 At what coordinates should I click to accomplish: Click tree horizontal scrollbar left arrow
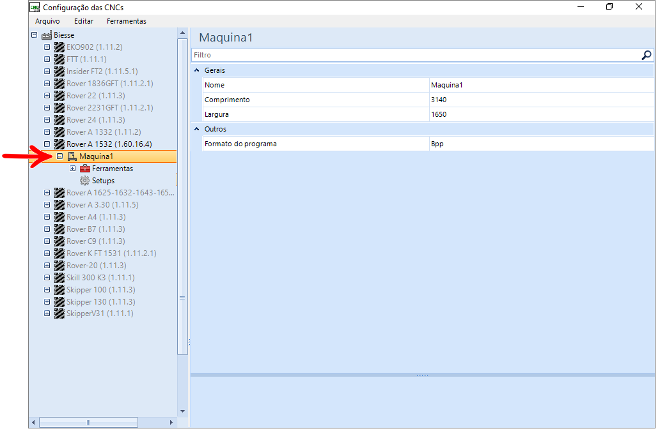[x=34, y=423]
